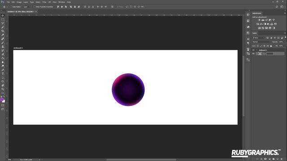Select the Blur tool
Viewport: 287px width, 161px height.
tap(3, 62)
